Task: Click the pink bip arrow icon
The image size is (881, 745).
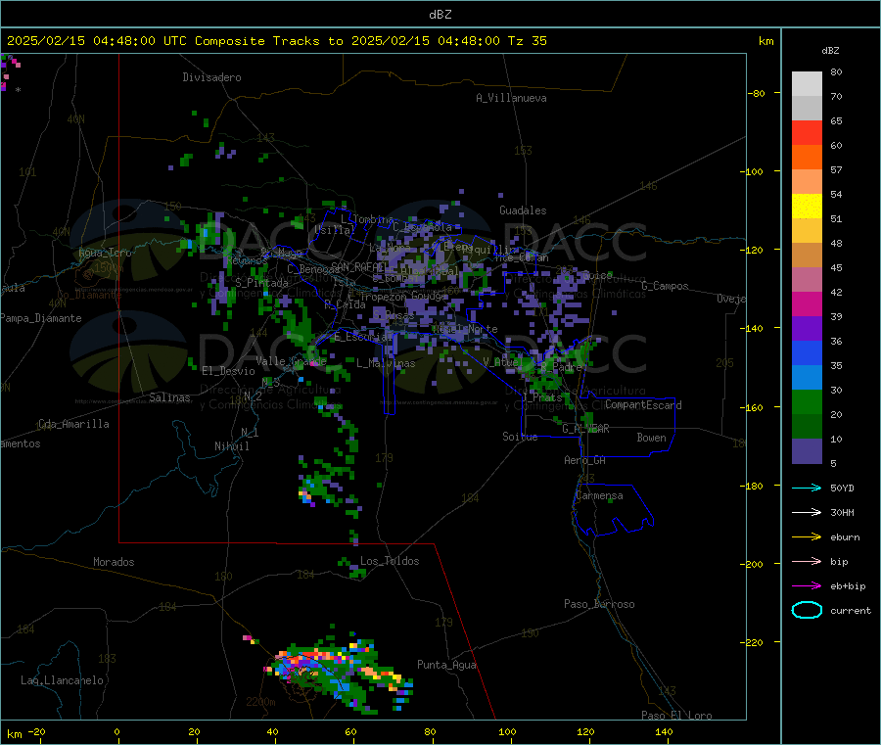Action: pyautogui.click(x=807, y=561)
